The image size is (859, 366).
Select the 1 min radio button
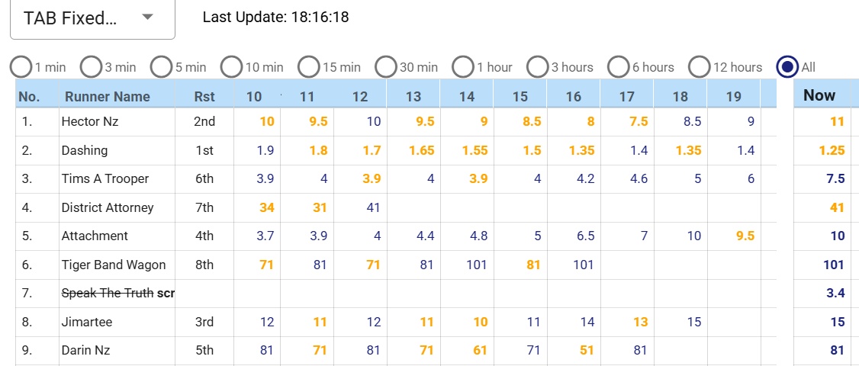21,67
